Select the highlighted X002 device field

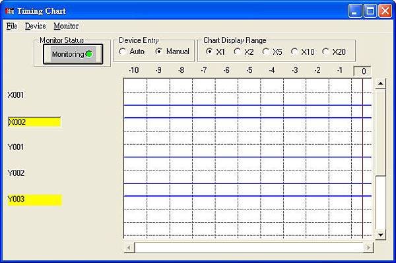coord(34,122)
